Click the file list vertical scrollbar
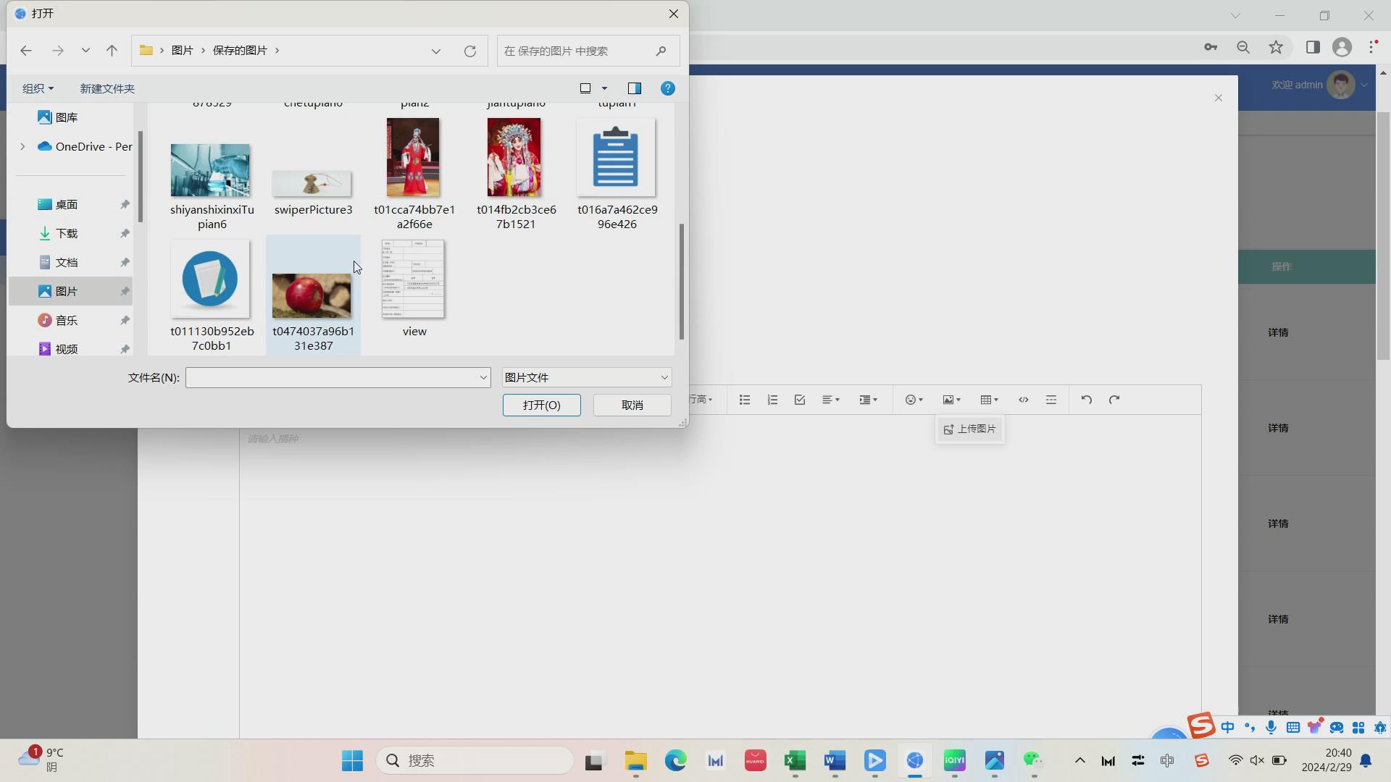The height and width of the screenshot is (782, 1391). point(681,282)
